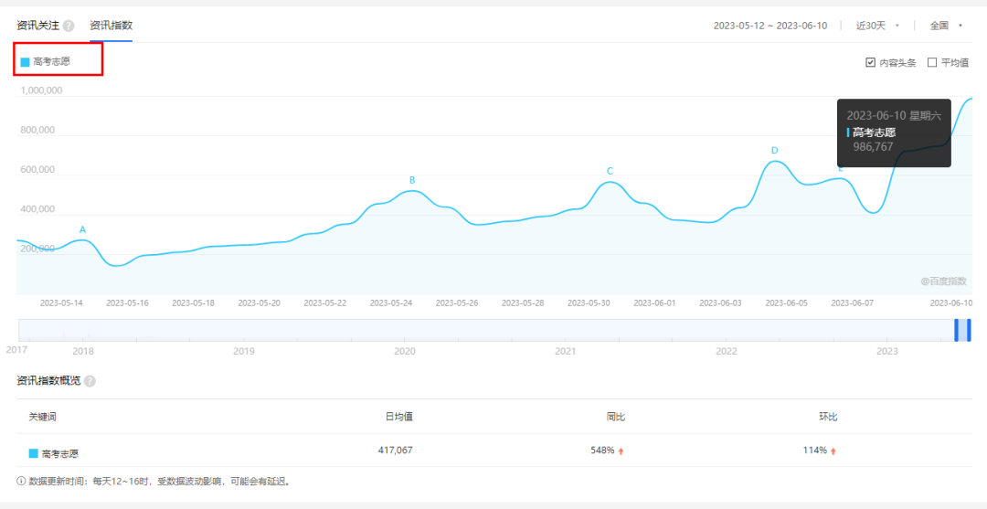Open the 2023-05-12 ~ 2023-06-10 date picker

[x=769, y=26]
